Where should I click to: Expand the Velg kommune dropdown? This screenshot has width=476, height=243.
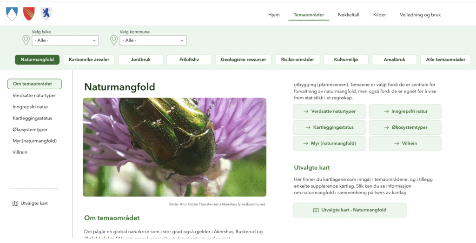153,41
